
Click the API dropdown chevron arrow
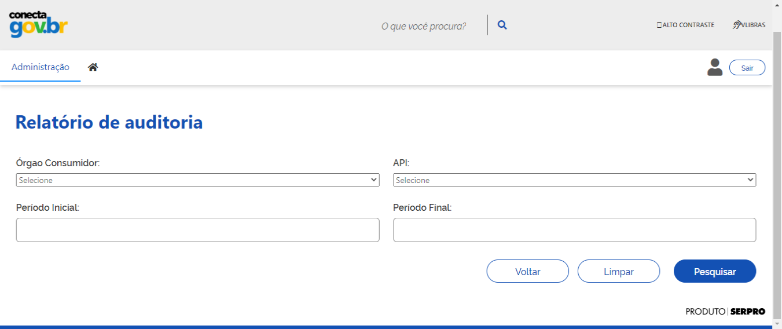(751, 180)
